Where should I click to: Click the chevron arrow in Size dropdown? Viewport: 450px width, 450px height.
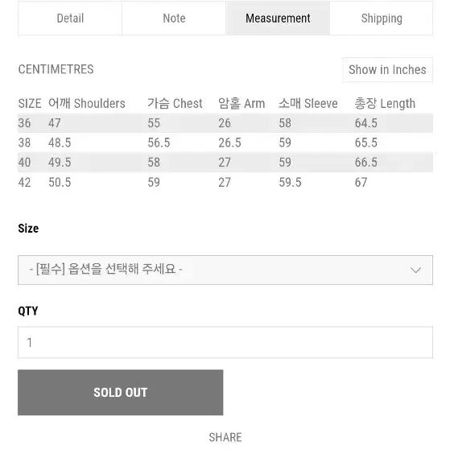pos(415,270)
